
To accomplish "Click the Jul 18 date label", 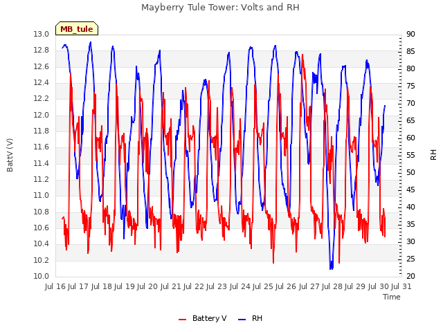I will (101, 286).
